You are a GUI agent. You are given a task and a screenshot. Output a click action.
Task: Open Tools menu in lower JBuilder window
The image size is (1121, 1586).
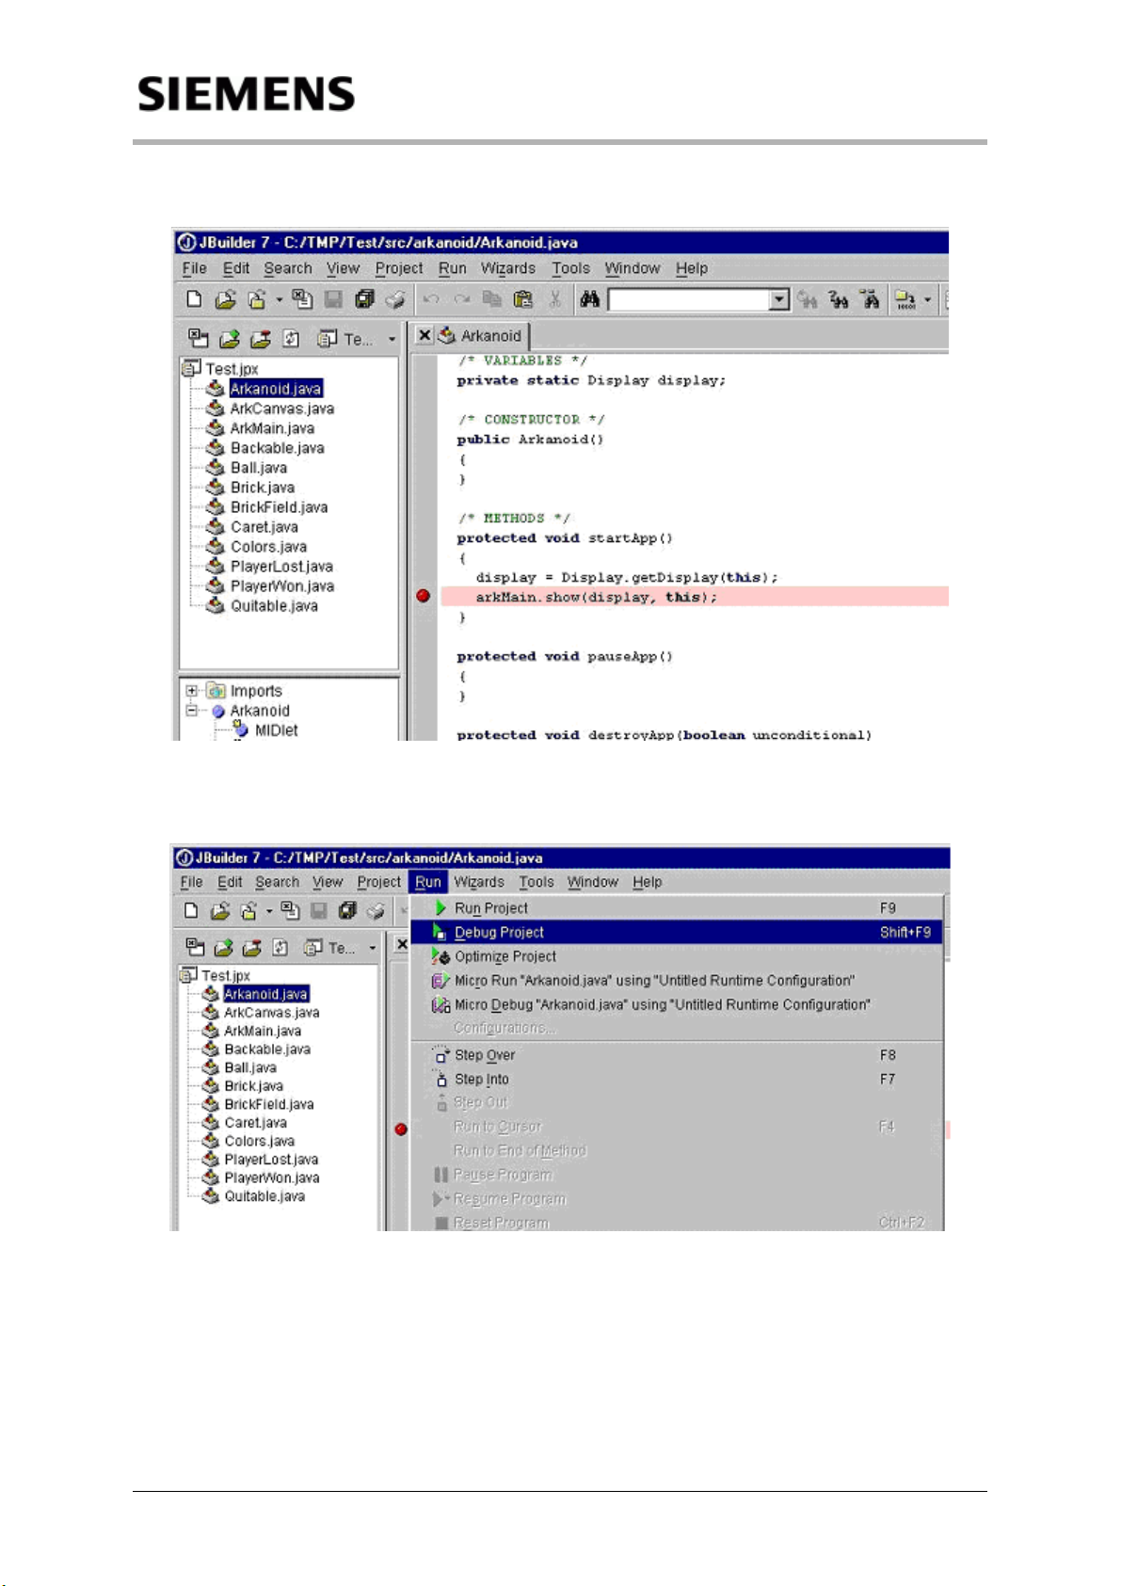[x=536, y=882]
